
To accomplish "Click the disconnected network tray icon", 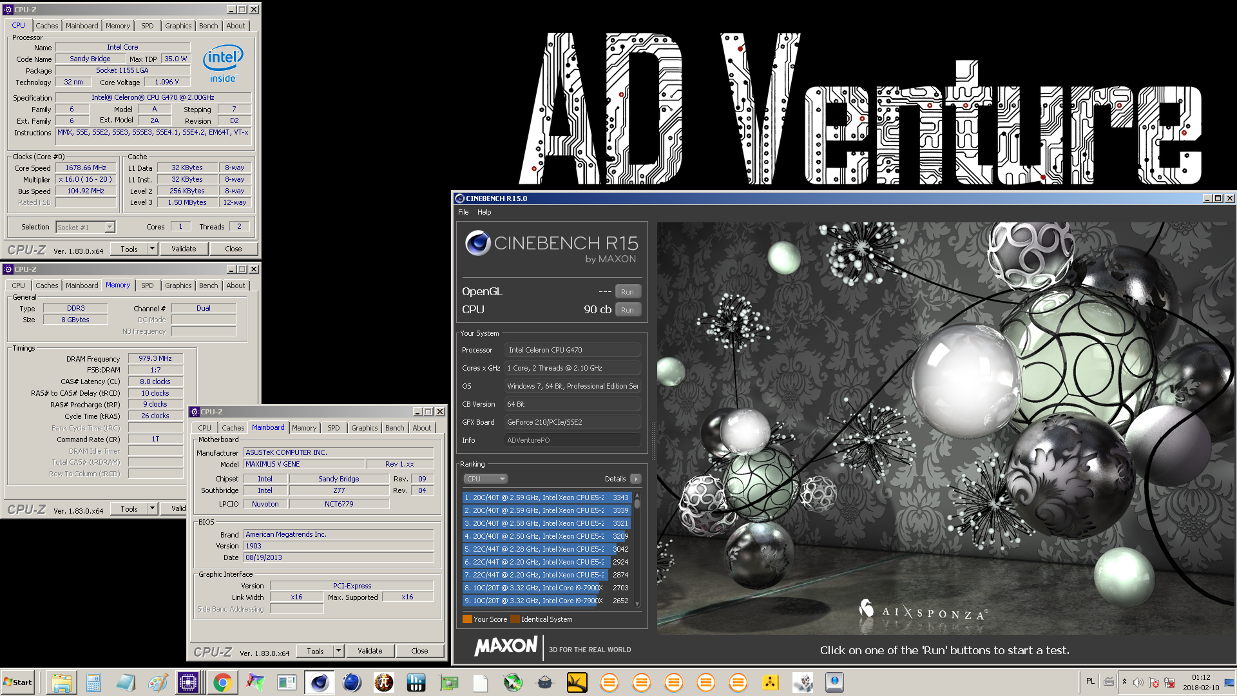I will [1169, 682].
